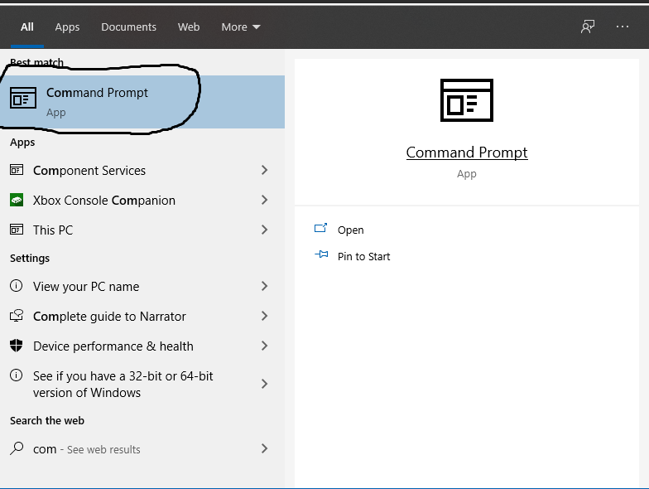Click the Component Services app icon
The height and width of the screenshot is (489, 649).
[x=17, y=170]
